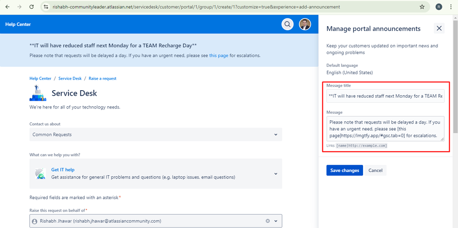This screenshot has width=458, height=228.
Task: Cancel the announcement edits
Action: [x=375, y=170]
